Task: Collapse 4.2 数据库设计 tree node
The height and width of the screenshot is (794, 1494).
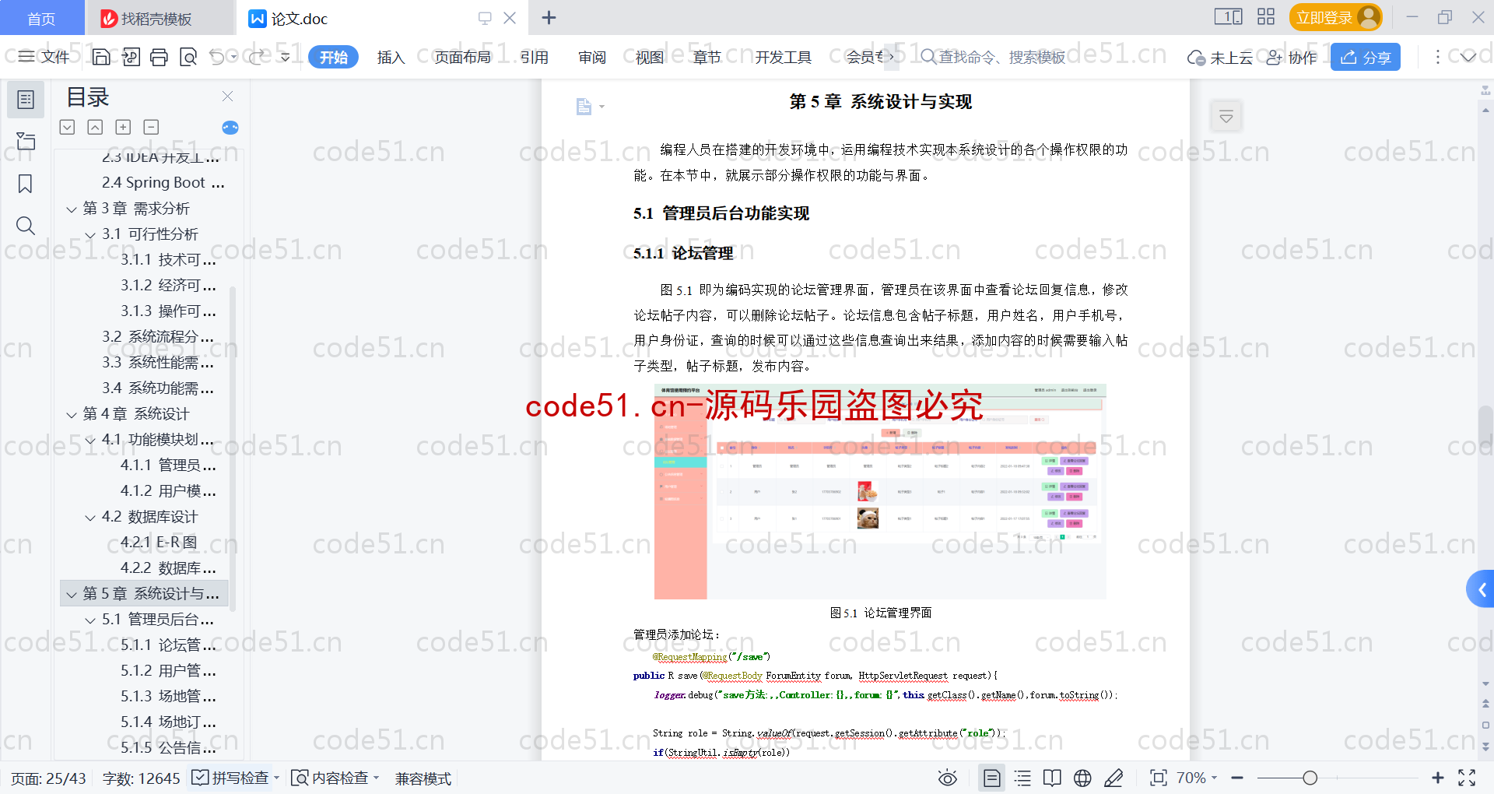Action: (x=90, y=518)
